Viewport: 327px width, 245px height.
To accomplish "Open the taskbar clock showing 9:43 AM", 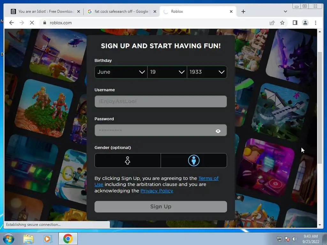I will pyautogui.click(x=311, y=239).
